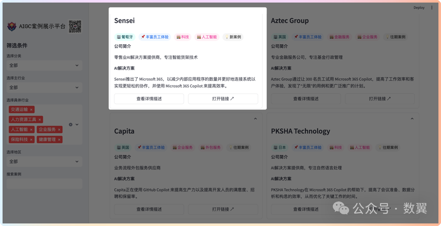Click the 人工智能 tag on PKSHA card

point(359,147)
